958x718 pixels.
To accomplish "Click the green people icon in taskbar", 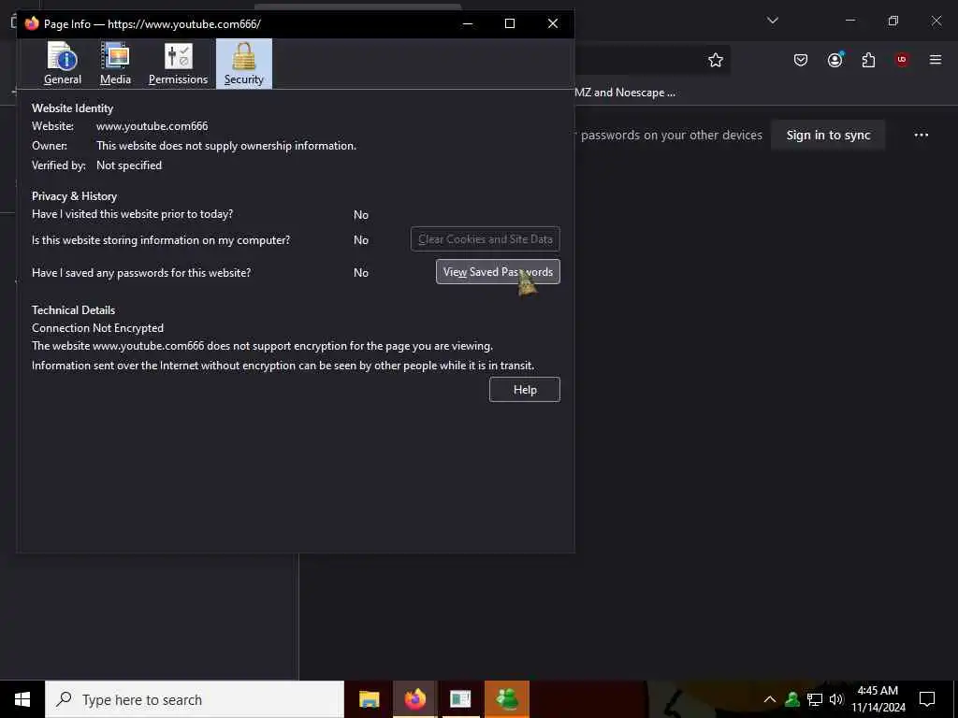I will click(507, 699).
